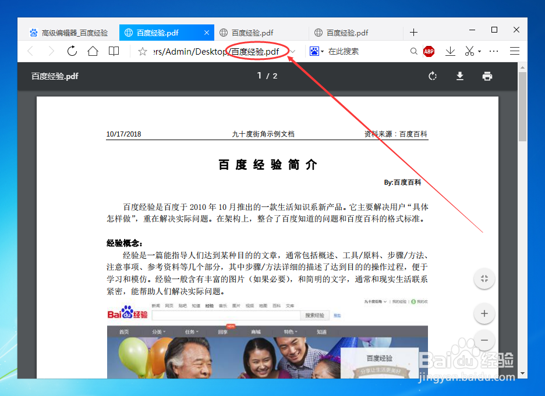Click the By:百度百科 author line
The image size is (545, 396).
click(x=402, y=182)
